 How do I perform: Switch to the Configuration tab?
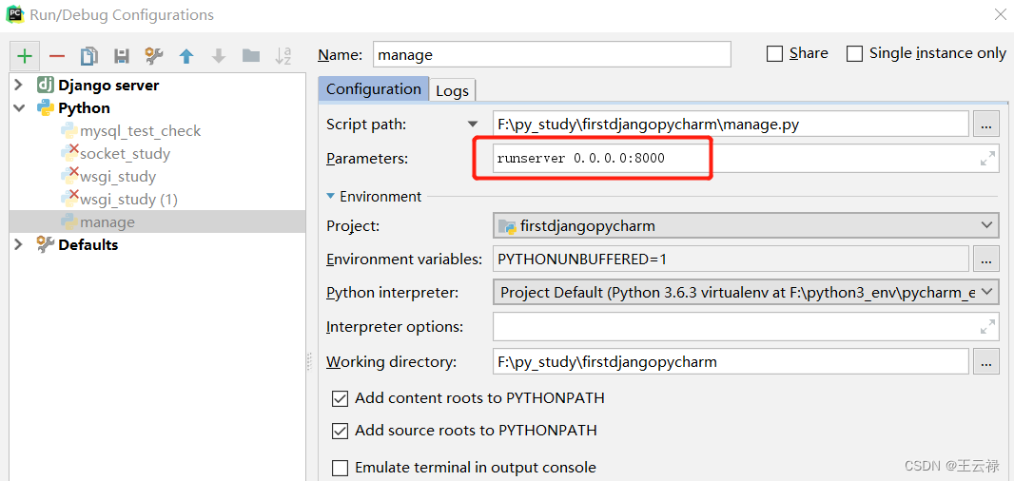(x=373, y=88)
